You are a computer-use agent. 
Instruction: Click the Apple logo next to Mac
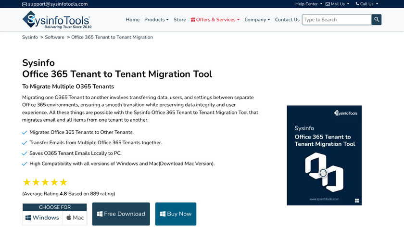69,217
